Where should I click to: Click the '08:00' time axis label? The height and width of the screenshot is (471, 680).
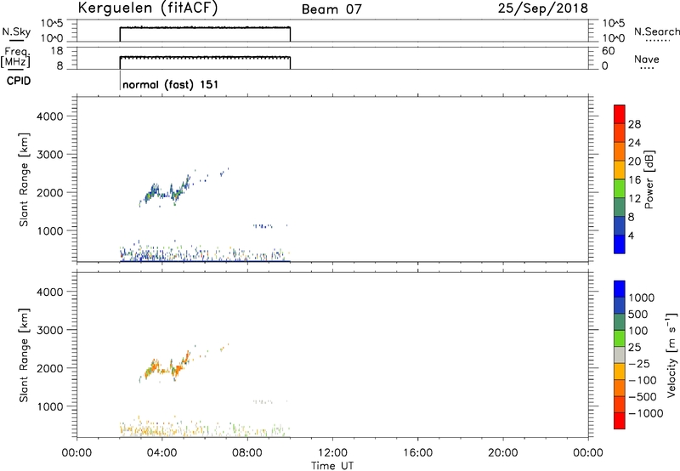click(247, 453)
